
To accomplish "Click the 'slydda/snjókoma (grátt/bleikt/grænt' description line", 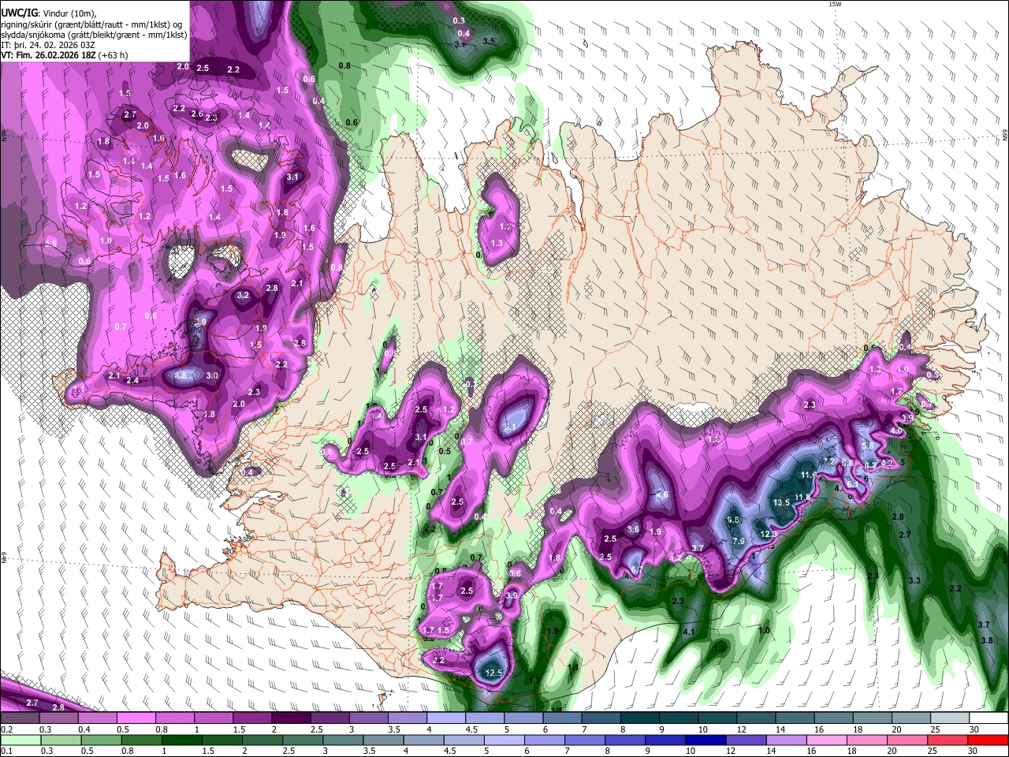I will (x=94, y=35).
